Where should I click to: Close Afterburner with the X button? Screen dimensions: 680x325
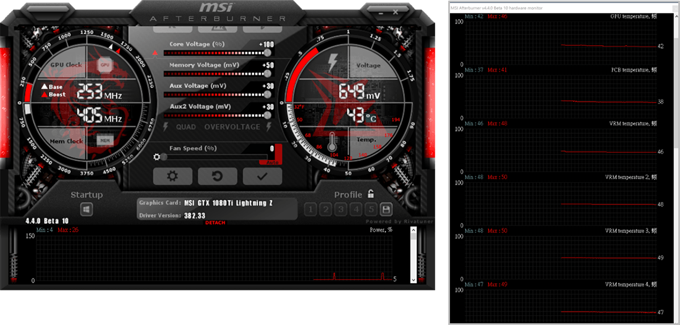pyautogui.click(x=396, y=12)
